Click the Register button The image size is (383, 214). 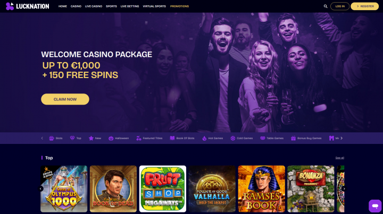point(365,6)
